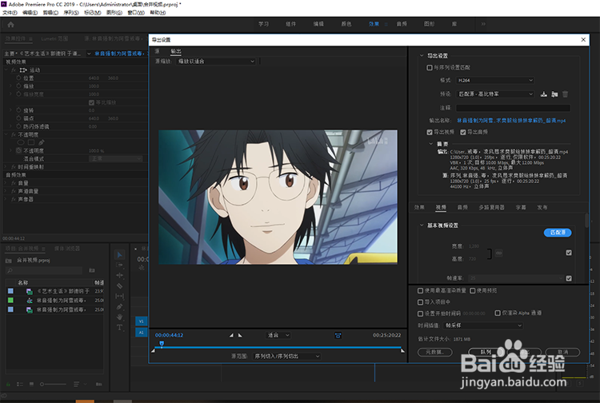Open the 预设 preset dropdown

coord(495,94)
